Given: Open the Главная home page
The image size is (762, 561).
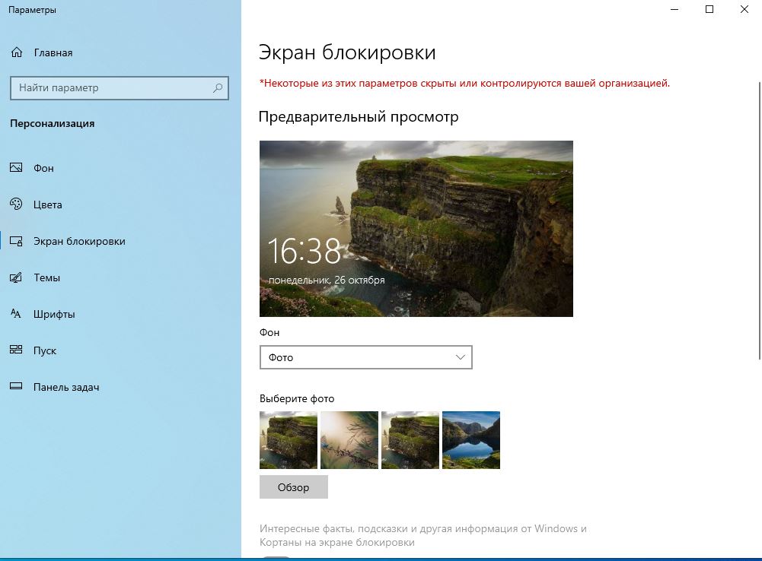Looking at the screenshot, I should 53,53.
